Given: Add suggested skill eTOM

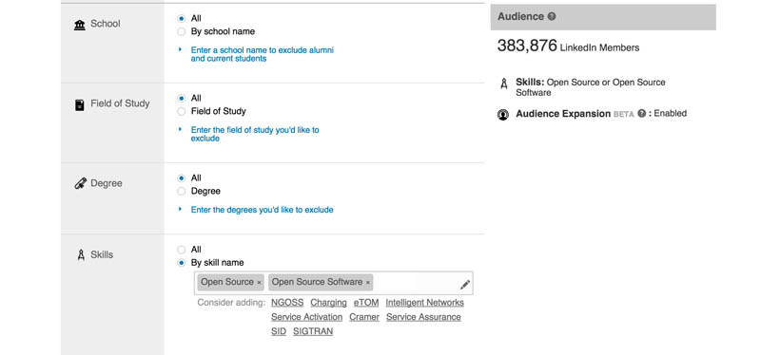Looking at the screenshot, I should tap(366, 303).
